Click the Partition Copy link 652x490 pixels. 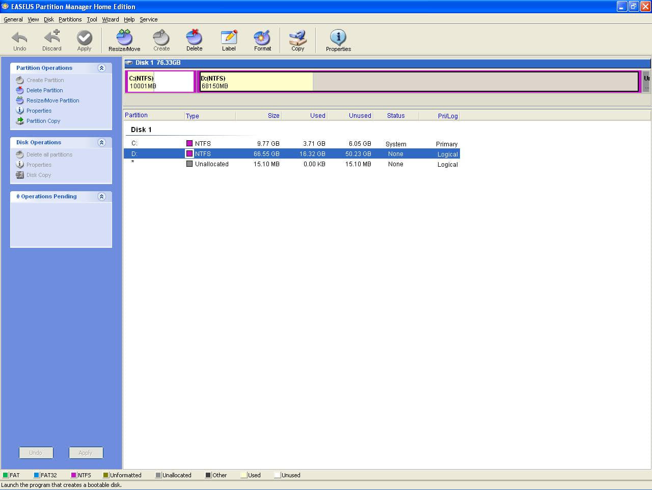(43, 121)
